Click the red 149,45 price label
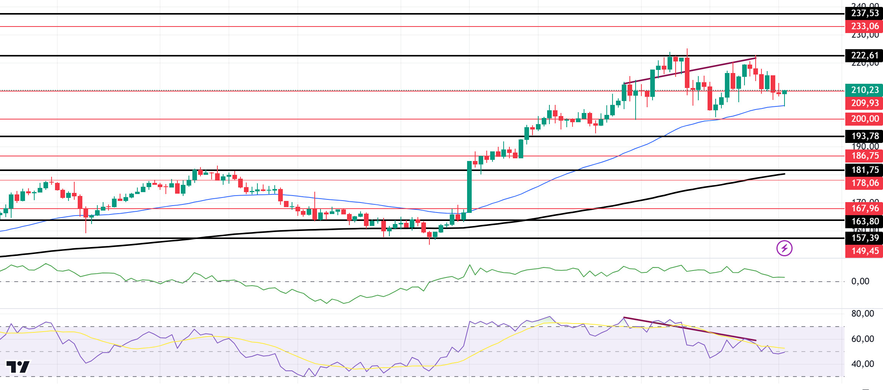Viewport: 883px width, 390px height. tap(864, 251)
